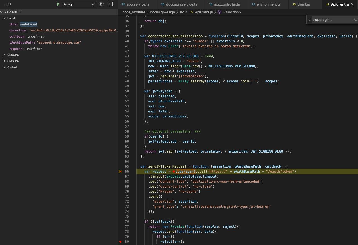Viewport: 358px width, 245px height.
Task: Open launch.json via the gear icon
Action: (102, 4)
